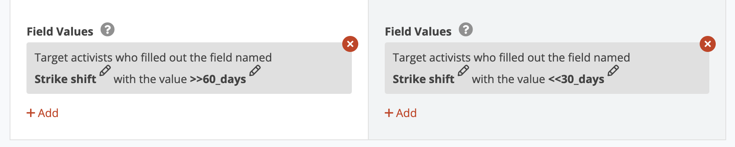Remove the <<30_days field value rule

[x=708, y=44]
